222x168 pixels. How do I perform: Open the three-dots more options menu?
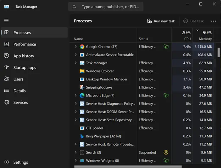(x=213, y=21)
